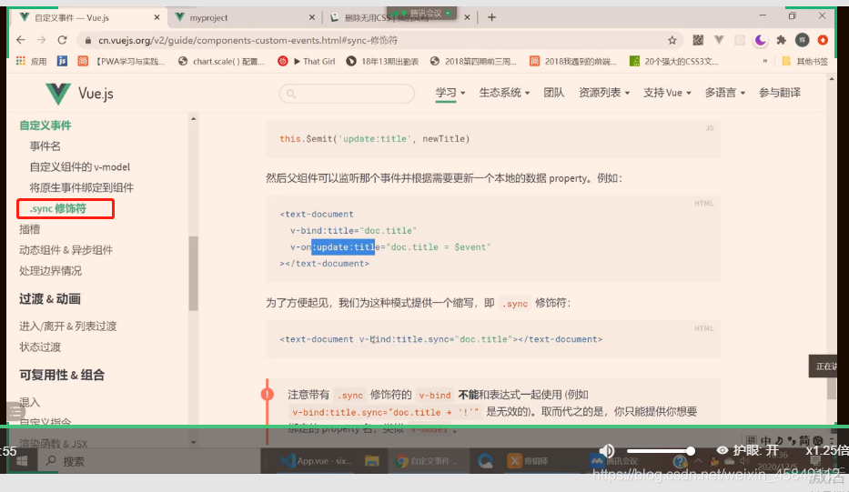Click the floating hamburger menu icon

pos(15,411)
